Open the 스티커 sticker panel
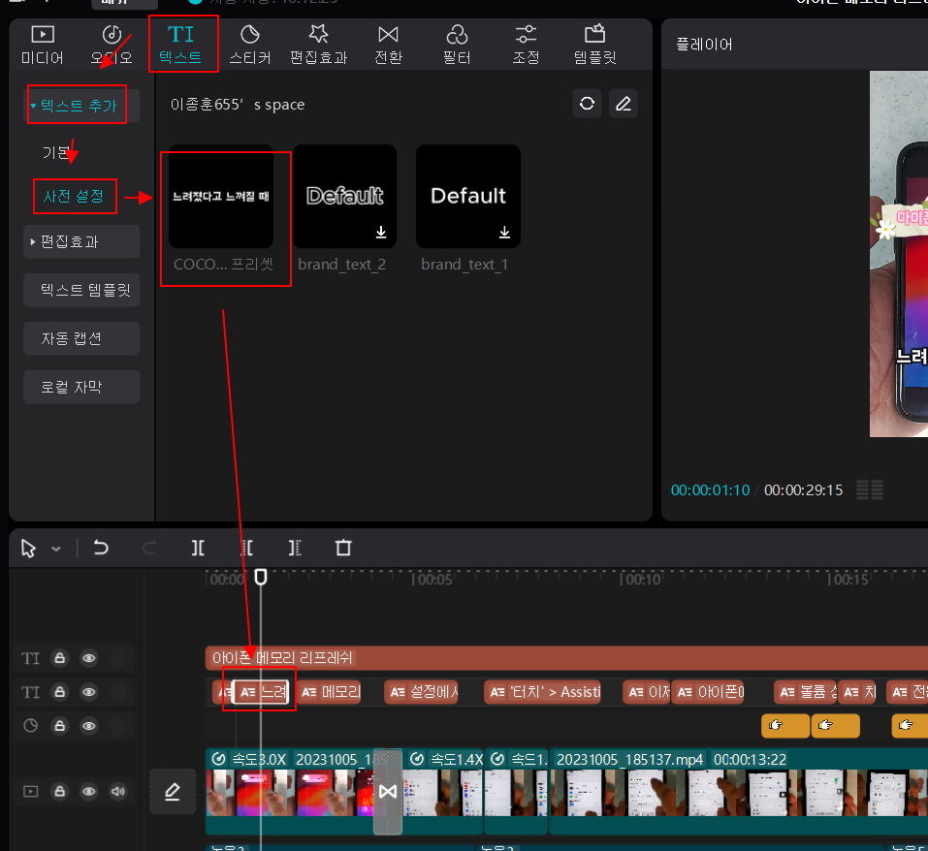Screen dimensions: 928x851 click(x=250, y=45)
